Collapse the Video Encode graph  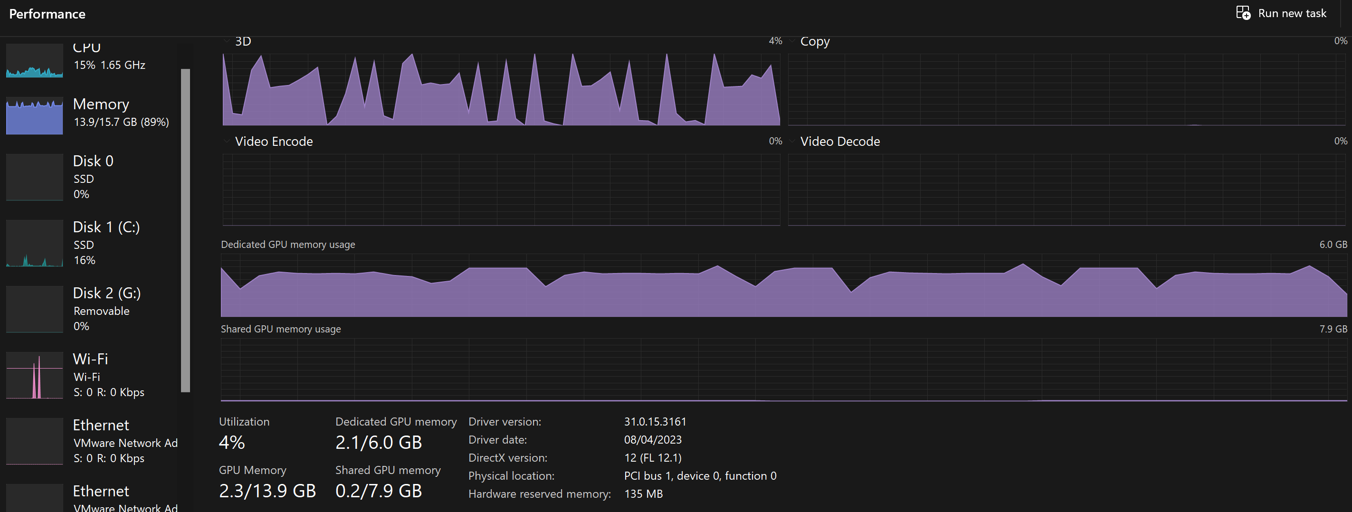(226, 141)
